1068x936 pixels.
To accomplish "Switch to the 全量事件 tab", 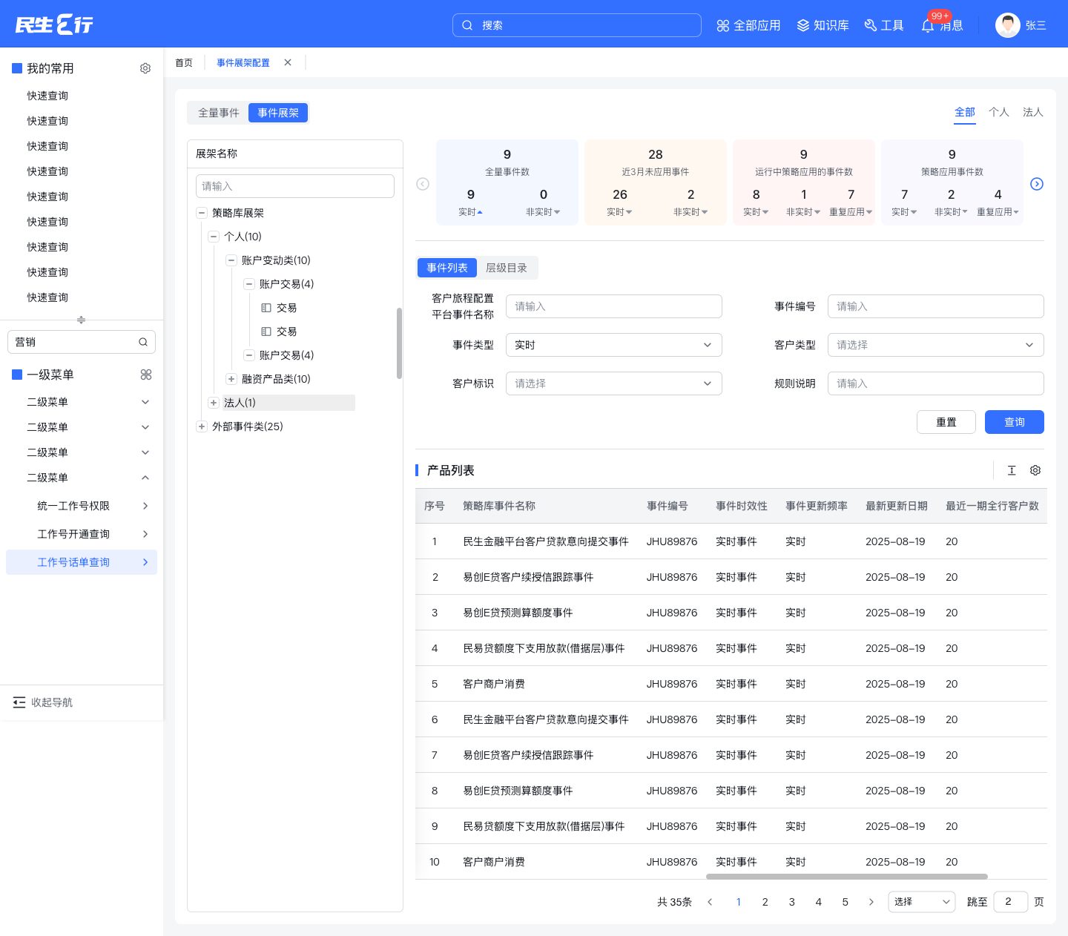I will tap(219, 113).
